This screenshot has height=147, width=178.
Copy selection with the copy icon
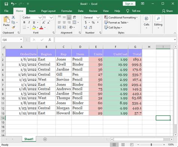[13, 23]
